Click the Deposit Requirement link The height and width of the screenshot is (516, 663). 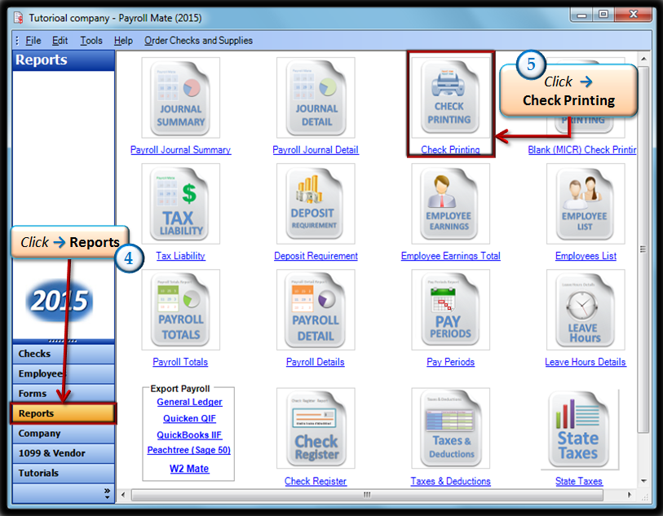click(x=316, y=256)
